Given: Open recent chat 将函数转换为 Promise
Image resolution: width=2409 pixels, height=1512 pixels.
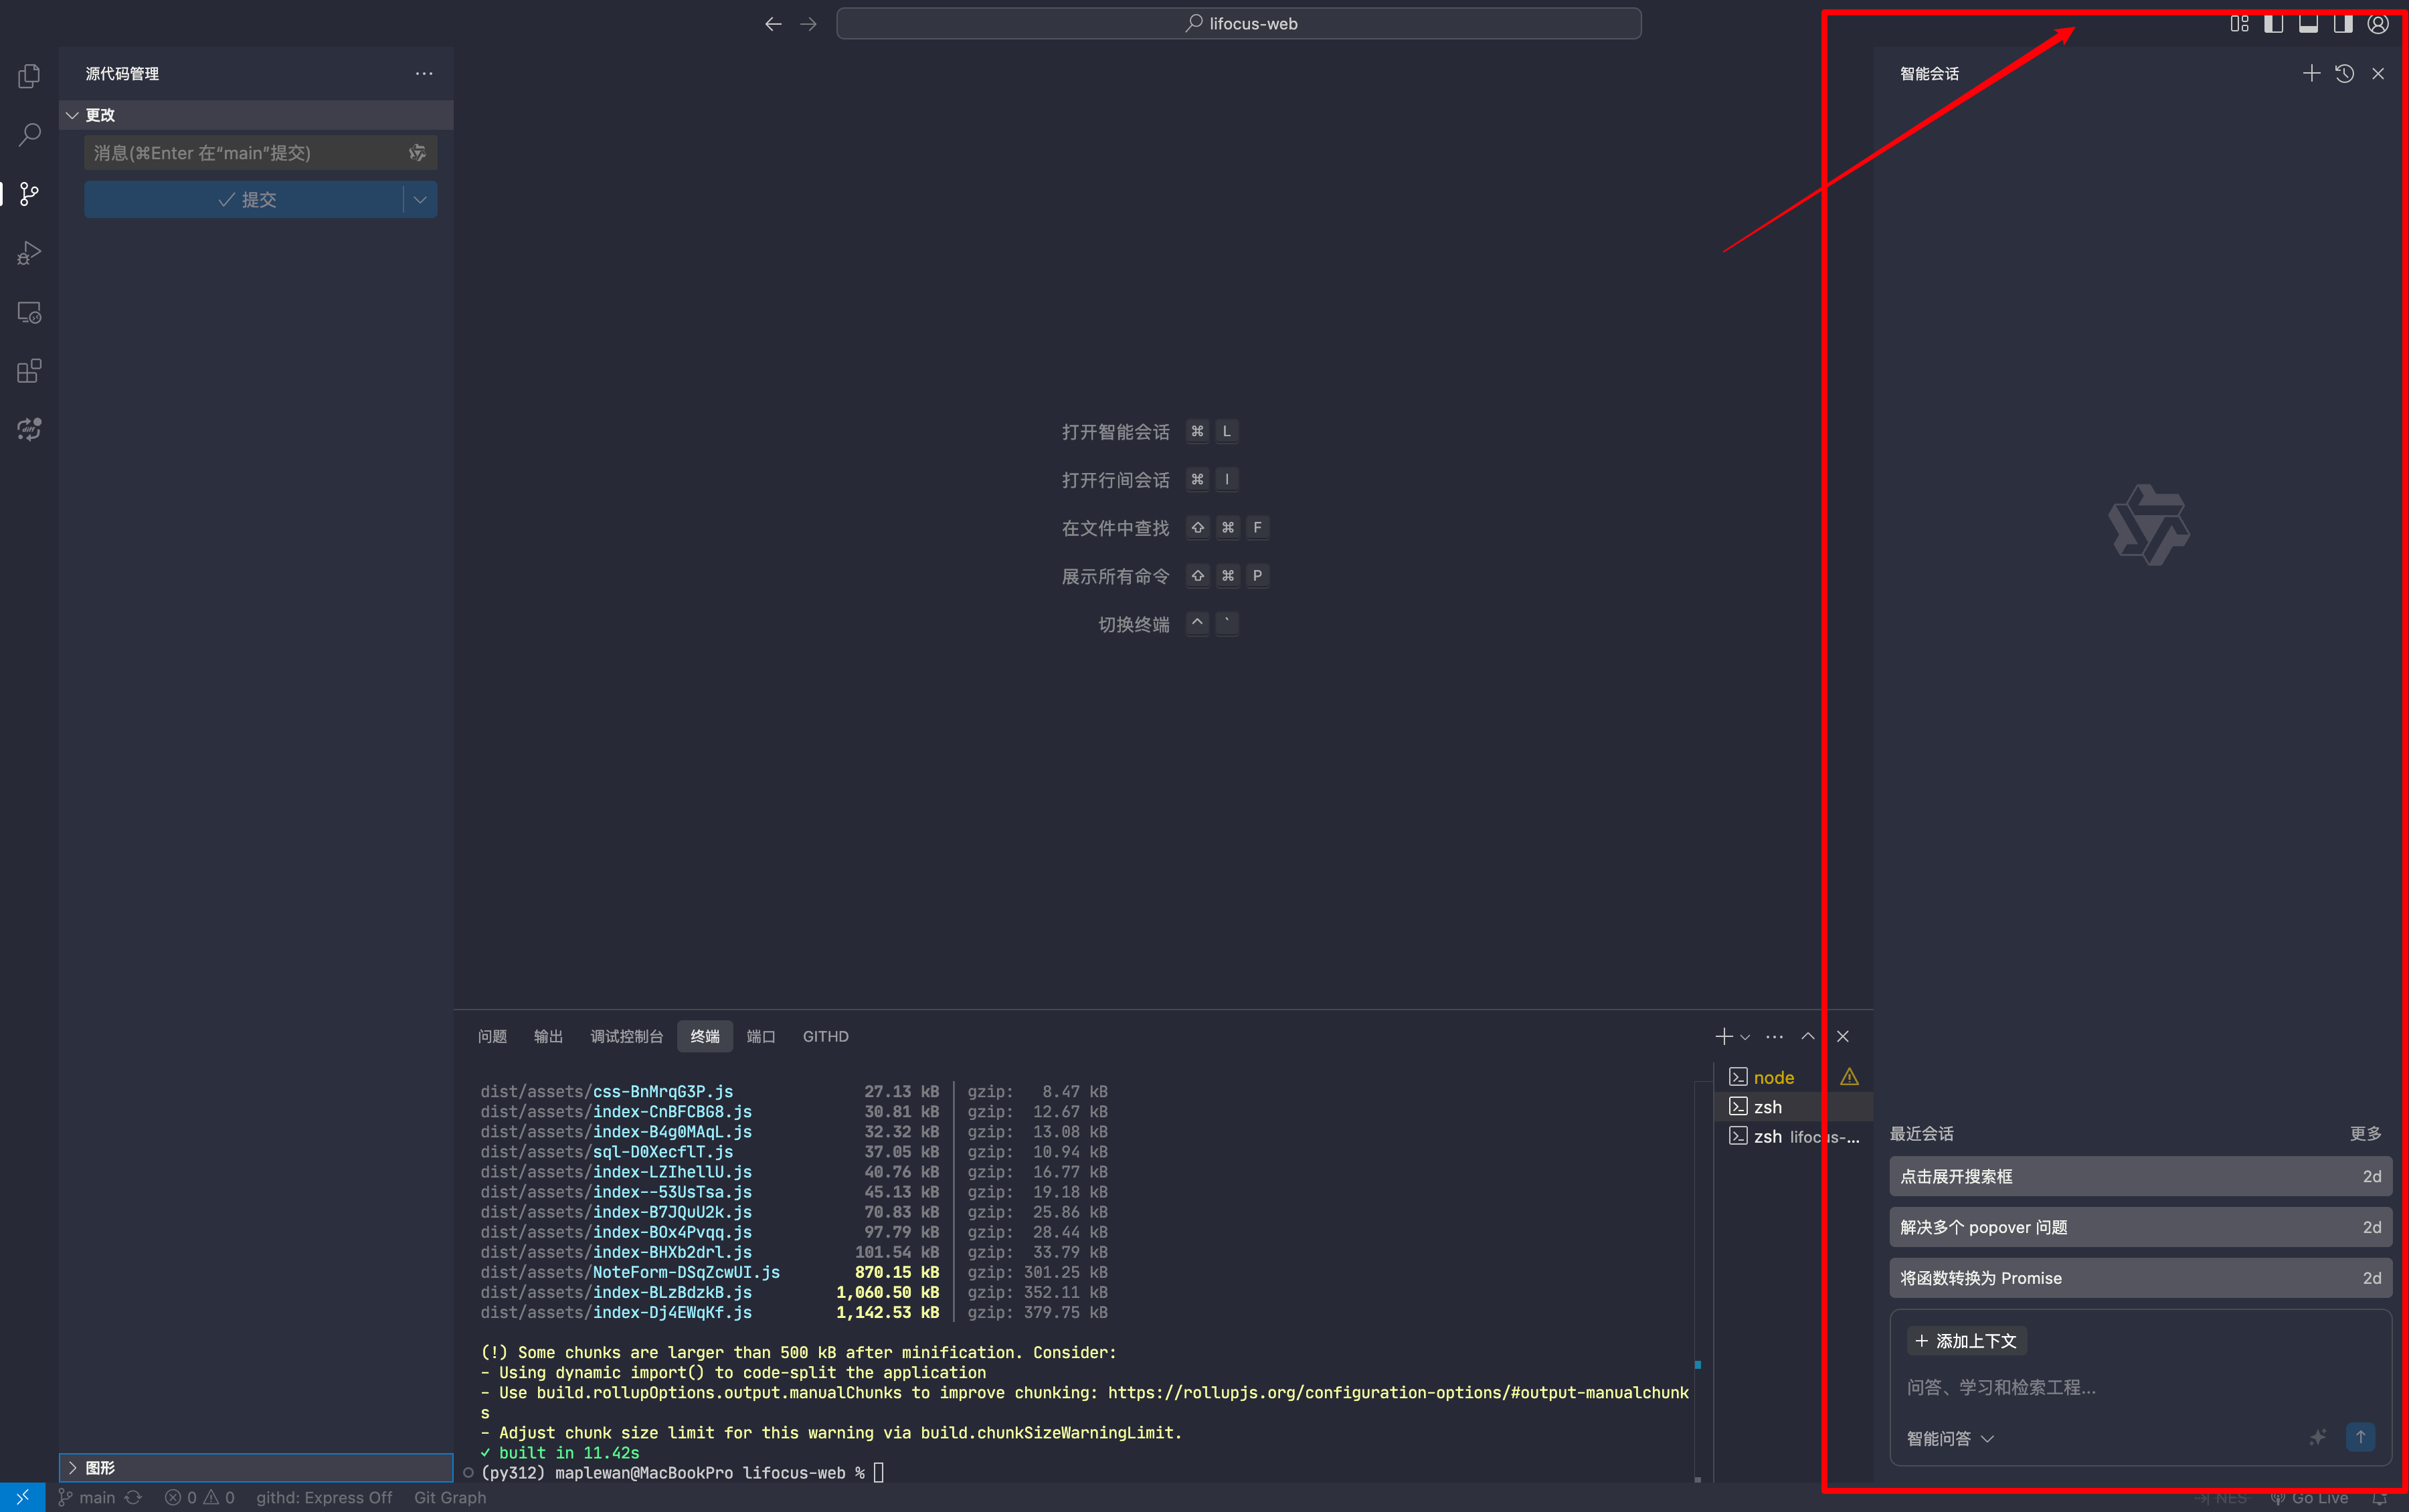Looking at the screenshot, I should (2139, 1278).
